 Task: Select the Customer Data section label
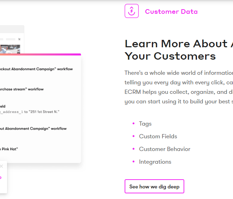(171, 12)
